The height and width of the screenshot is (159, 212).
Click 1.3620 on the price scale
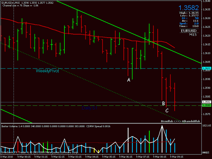click(x=207, y=36)
